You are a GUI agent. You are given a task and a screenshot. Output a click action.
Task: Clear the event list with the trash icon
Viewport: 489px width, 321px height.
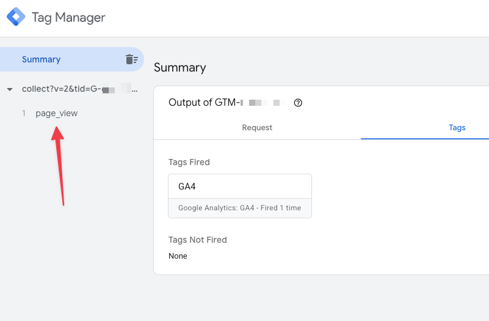point(132,59)
